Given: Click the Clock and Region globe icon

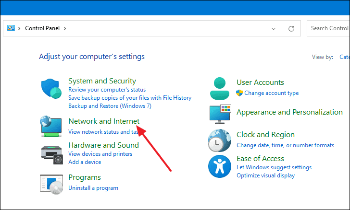Looking at the screenshot, I should (x=220, y=140).
